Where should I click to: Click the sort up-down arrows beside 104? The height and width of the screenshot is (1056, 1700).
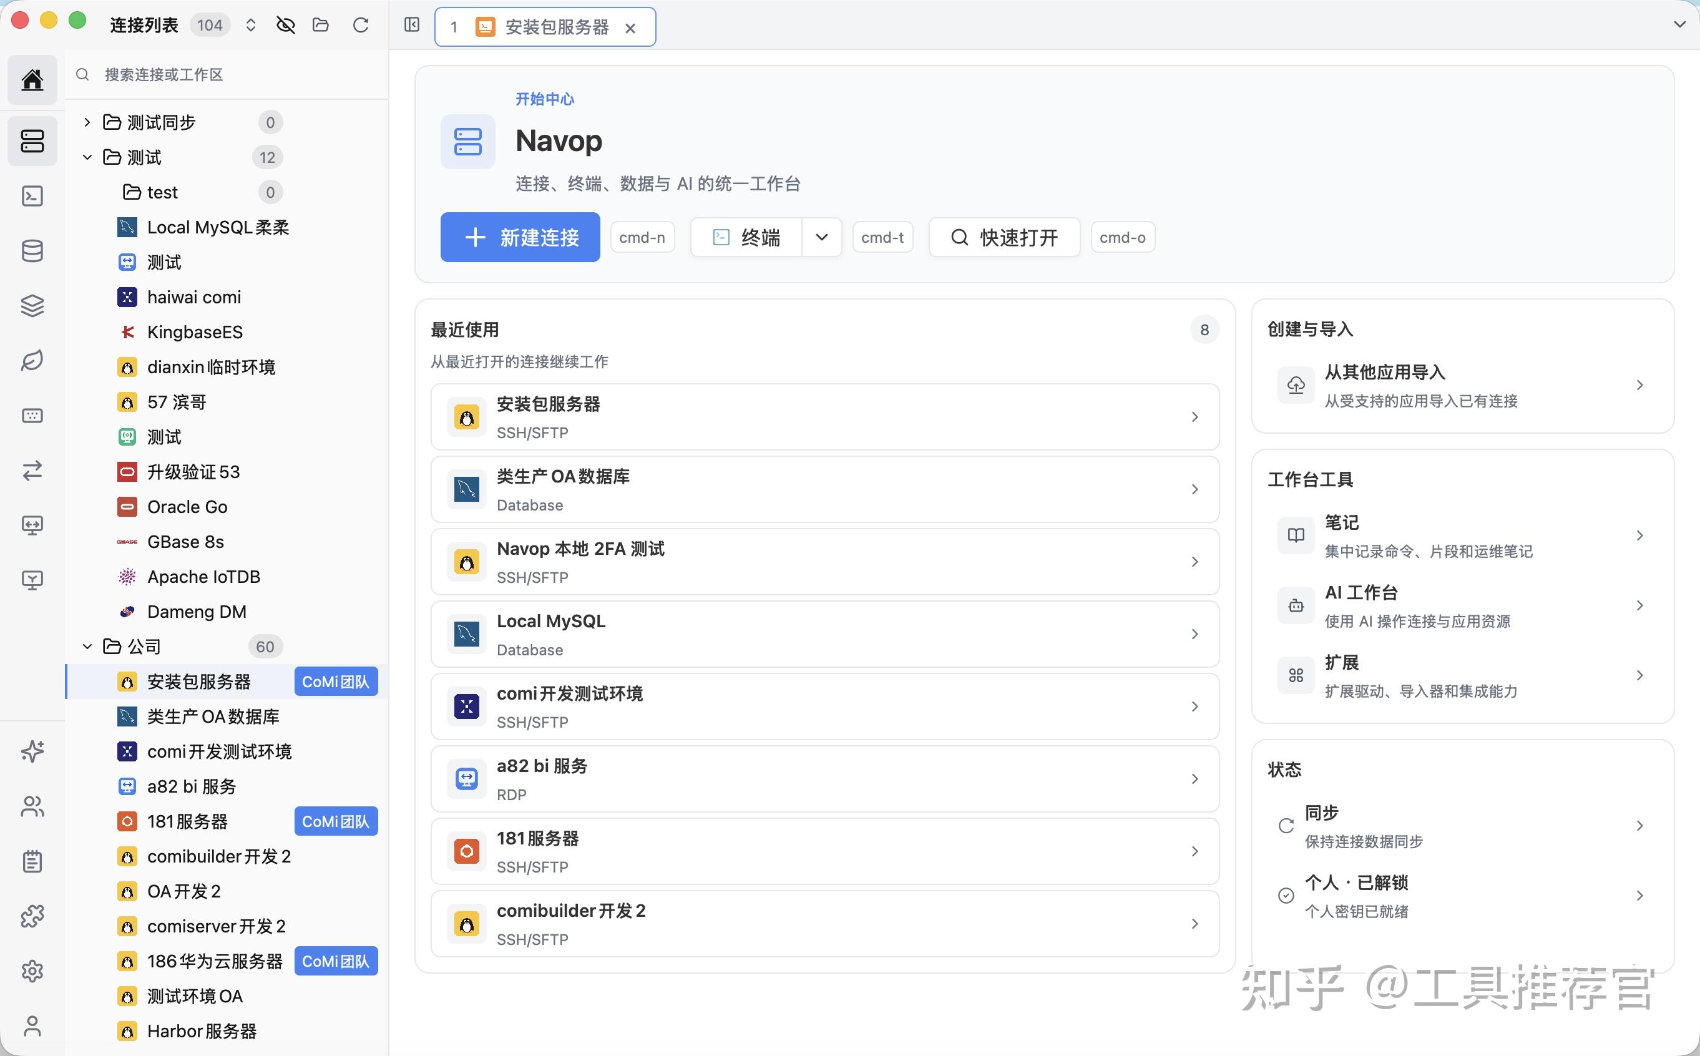[251, 26]
